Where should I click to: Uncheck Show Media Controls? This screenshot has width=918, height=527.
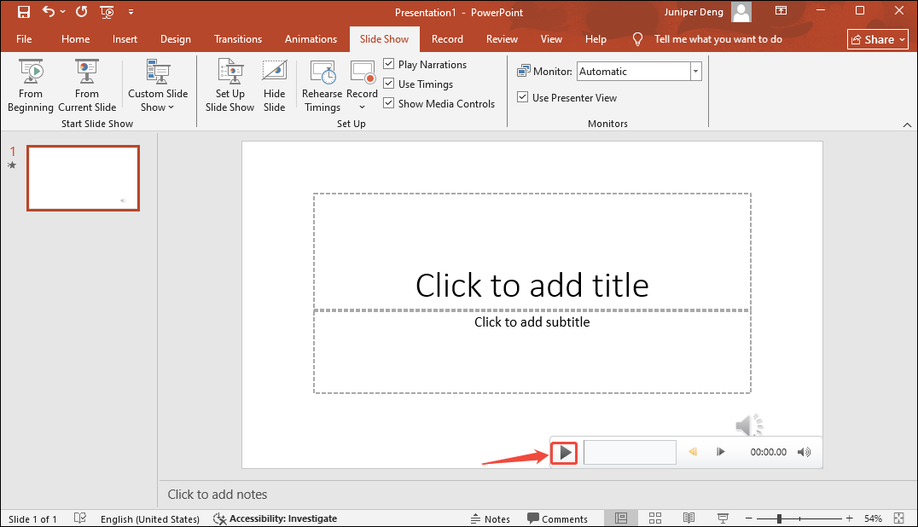click(x=389, y=103)
